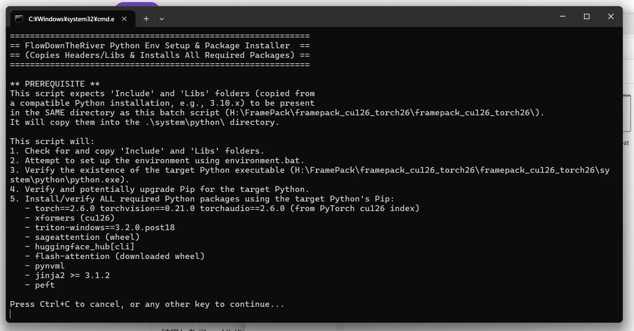
Task: Open a new terminal tab with plus
Action: click(146, 19)
